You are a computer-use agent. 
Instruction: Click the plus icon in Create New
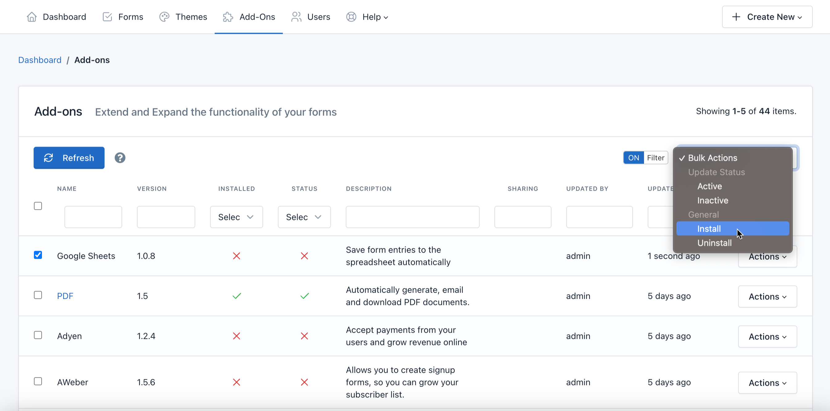coord(736,17)
